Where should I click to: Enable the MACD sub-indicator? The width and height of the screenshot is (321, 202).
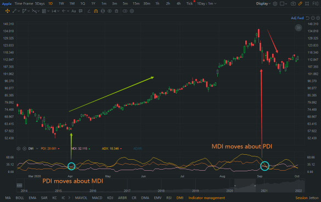pyautogui.click(x=97, y=198)
